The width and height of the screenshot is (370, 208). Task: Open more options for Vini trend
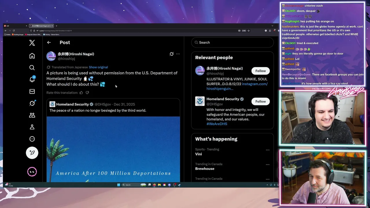point(268,150)
